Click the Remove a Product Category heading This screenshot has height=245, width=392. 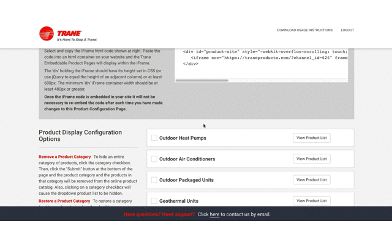coord(64,157)
